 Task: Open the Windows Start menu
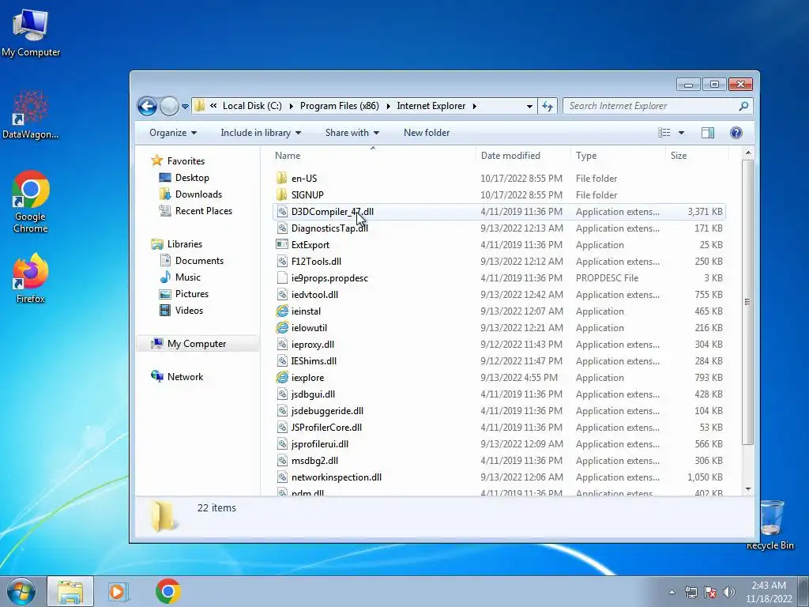click(x=21, y=591)
